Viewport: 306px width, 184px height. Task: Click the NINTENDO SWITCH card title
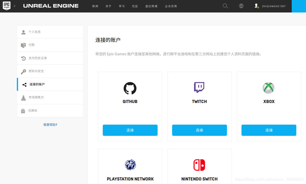tap(199, 179)
